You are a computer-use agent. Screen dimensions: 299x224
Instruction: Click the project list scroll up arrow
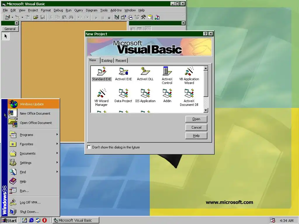tap(206, 68)
